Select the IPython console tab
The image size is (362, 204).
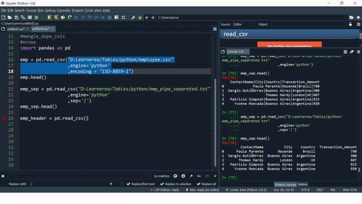285,184
